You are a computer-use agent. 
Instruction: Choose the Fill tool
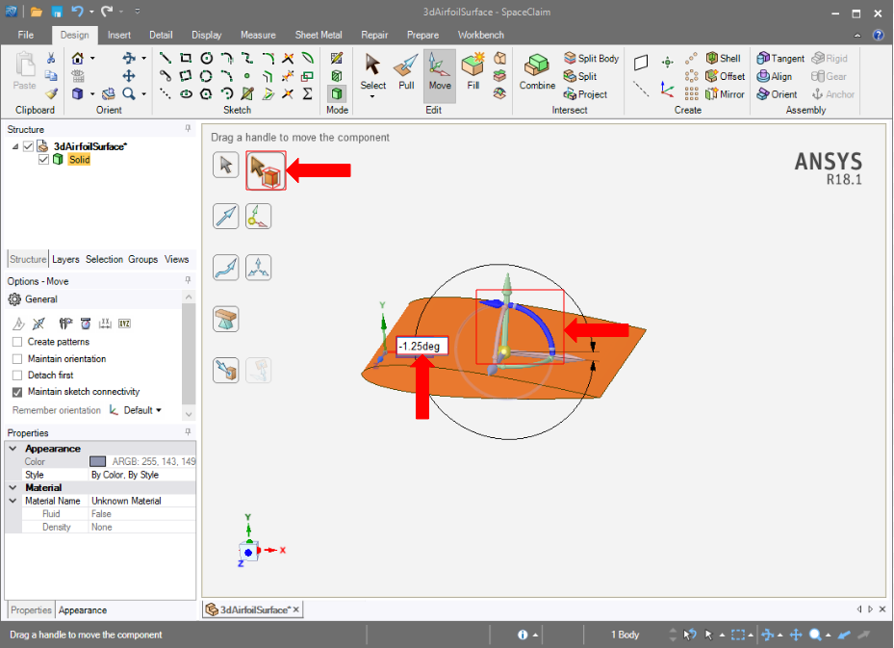473,71
